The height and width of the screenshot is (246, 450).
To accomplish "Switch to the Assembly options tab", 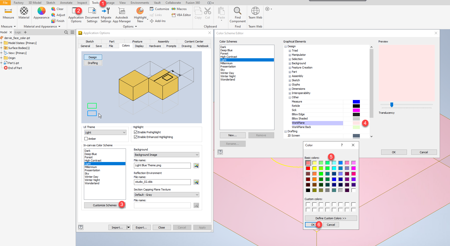I will point(164,41).
